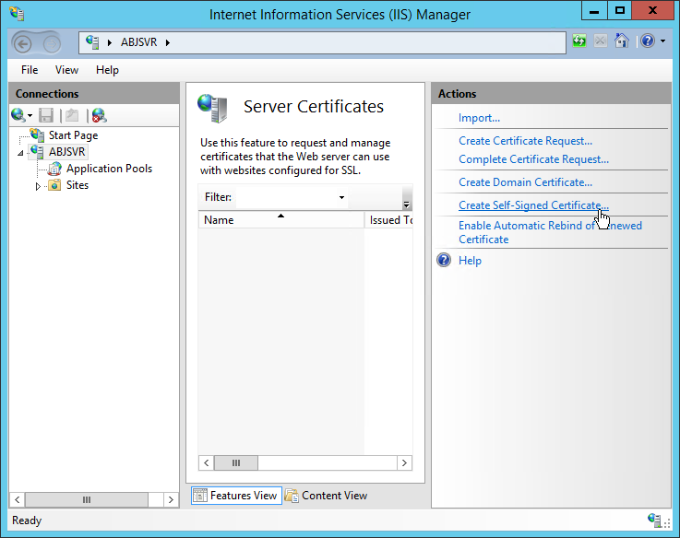680x538 pixels.
Task: Click the status bar network config icon
Action: pyautogui.click(x=654, y=520)
